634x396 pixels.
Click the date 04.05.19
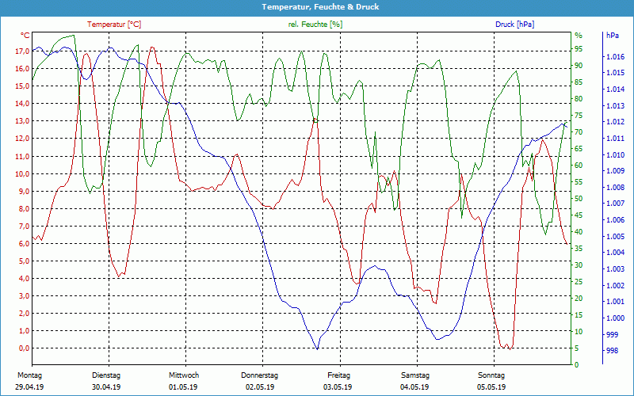click(x=414, y=386)
